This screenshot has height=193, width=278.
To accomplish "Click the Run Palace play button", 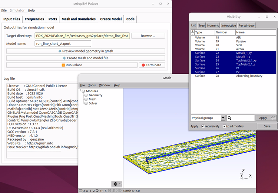I will [x=72, y=65].
